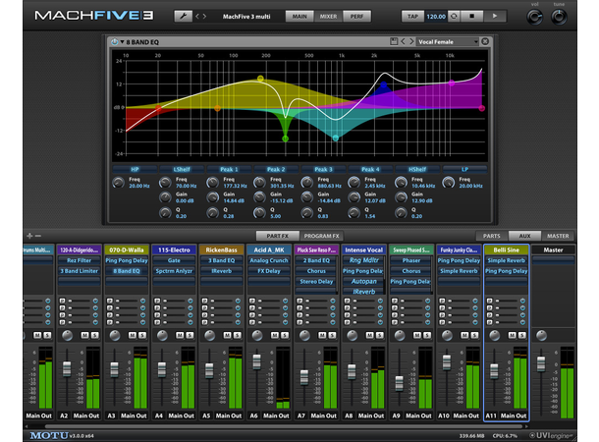Toggle the Peak 1 band button
Screen dimensions: 599x442
(229, 169)
